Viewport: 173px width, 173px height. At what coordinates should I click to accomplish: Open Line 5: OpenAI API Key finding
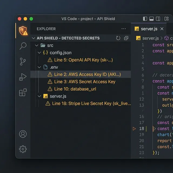[x=81, y=60]
